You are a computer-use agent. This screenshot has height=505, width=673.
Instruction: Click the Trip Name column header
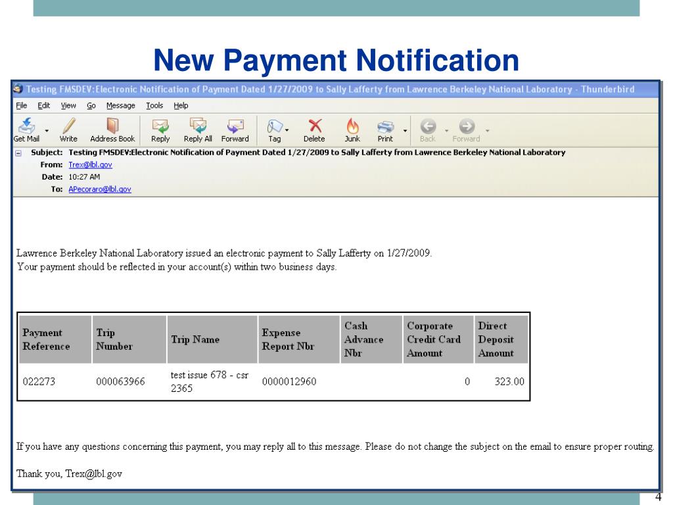coord(212,339)
